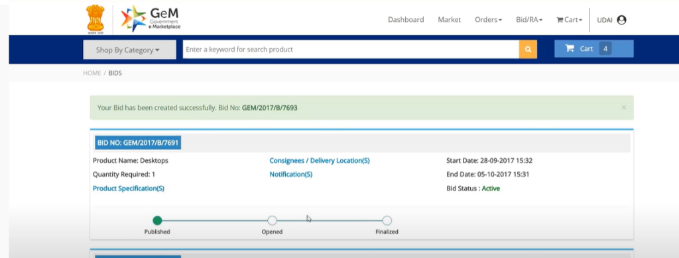Click the shopping cart icon in blue Cart button
The height and width of the screenshot is (258, 679).
570,48
